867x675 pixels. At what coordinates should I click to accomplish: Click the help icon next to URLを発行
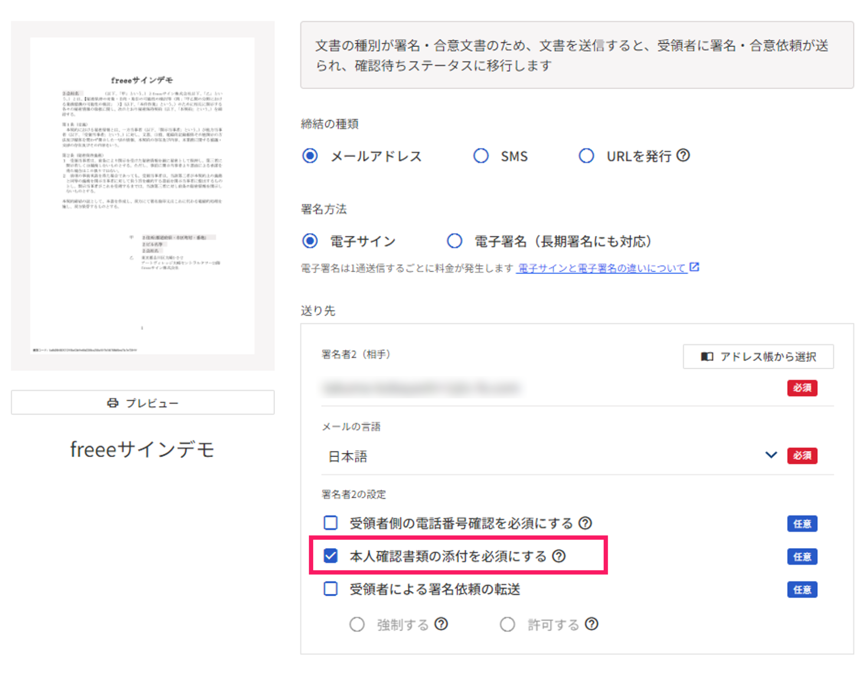tap(683, 155)
